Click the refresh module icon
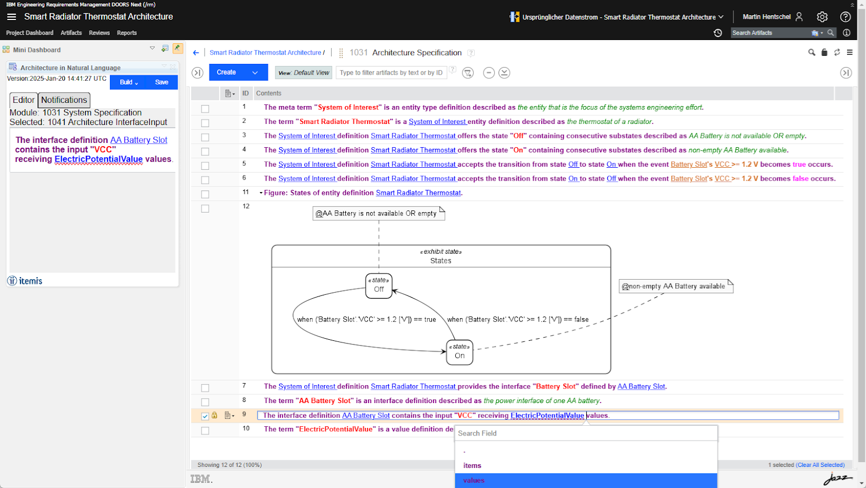The height and width of the screenshot is (488, 866). 837,52
